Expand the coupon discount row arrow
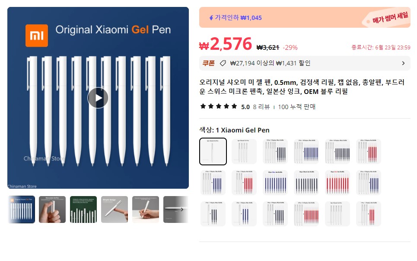 403,63
